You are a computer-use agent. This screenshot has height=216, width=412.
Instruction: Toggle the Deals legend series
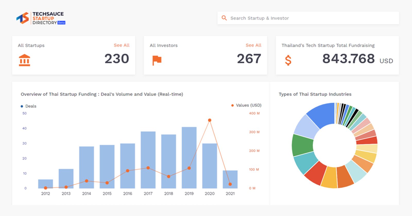coord(29,106)
